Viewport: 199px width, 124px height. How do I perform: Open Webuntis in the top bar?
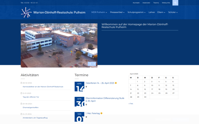[x=166, y=3]
